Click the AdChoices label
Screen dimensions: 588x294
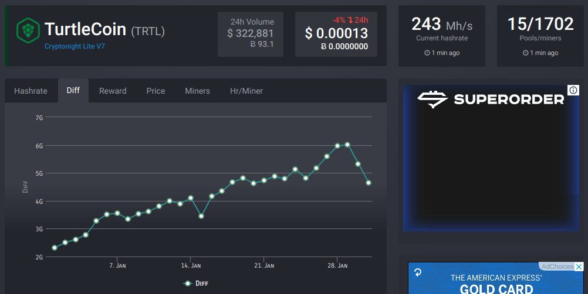click(x=557, y=266)
